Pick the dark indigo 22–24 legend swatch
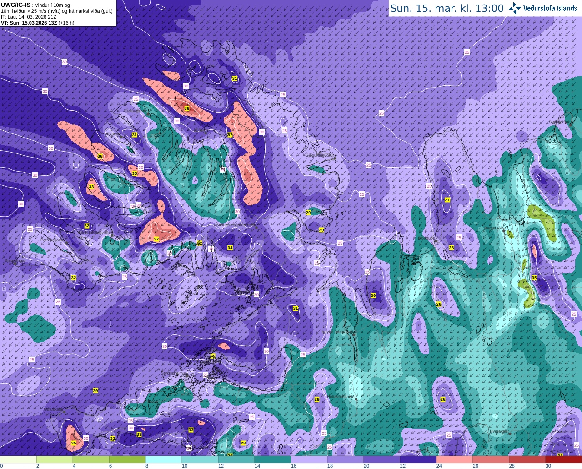This screenshot has width=582, height=469. 418,459
